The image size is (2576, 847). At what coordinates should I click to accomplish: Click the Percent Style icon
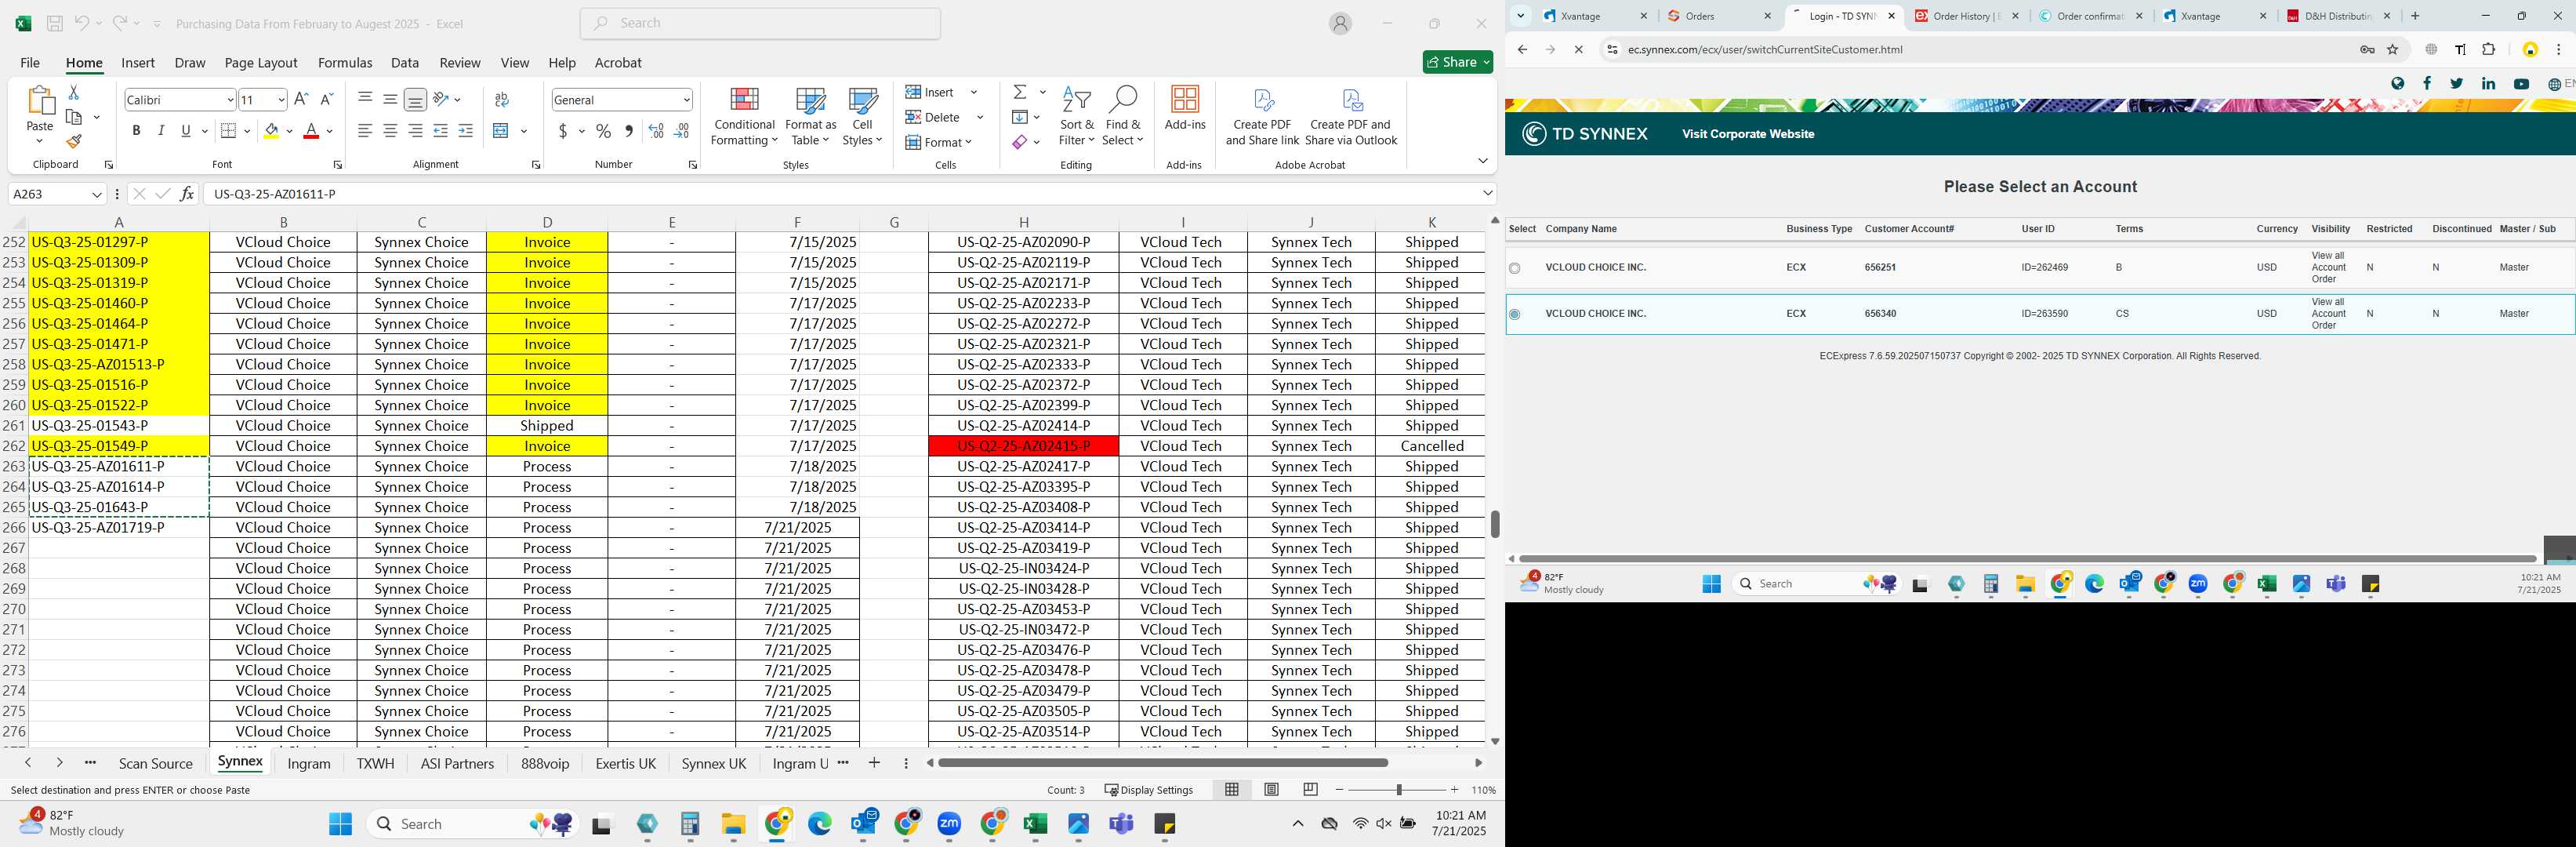[x=603, y=131]
